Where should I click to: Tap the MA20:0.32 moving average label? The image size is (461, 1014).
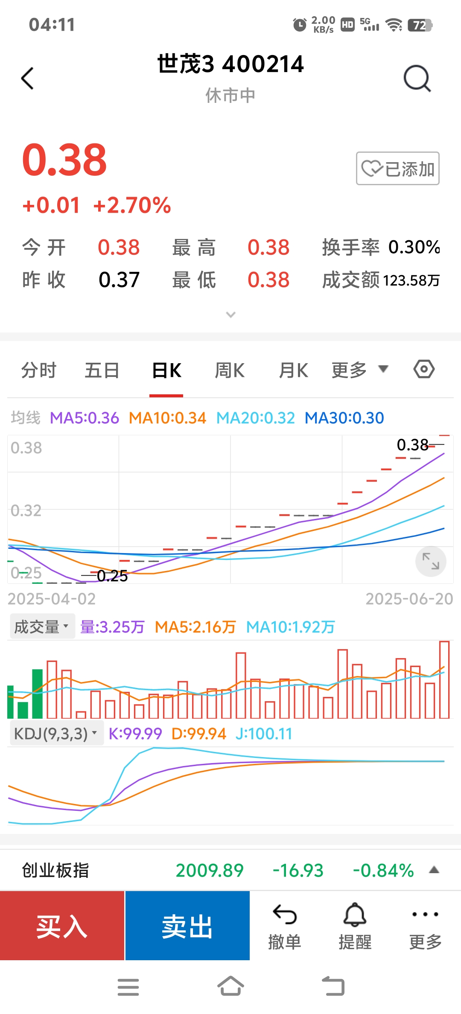tap(256, 418)
